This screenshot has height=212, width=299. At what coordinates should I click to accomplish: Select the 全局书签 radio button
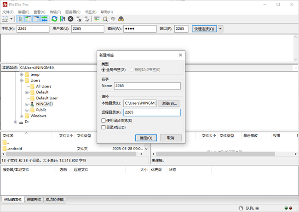(x=103, y=69)
